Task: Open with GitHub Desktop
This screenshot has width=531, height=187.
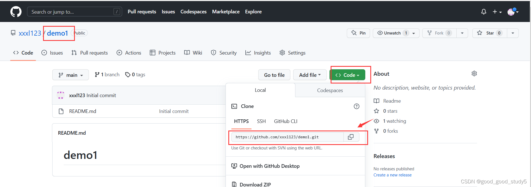Action: point(265,166)
